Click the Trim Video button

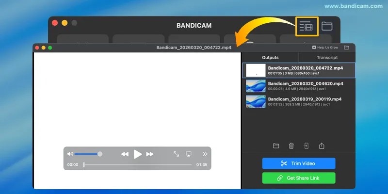[x=299, y=163]
